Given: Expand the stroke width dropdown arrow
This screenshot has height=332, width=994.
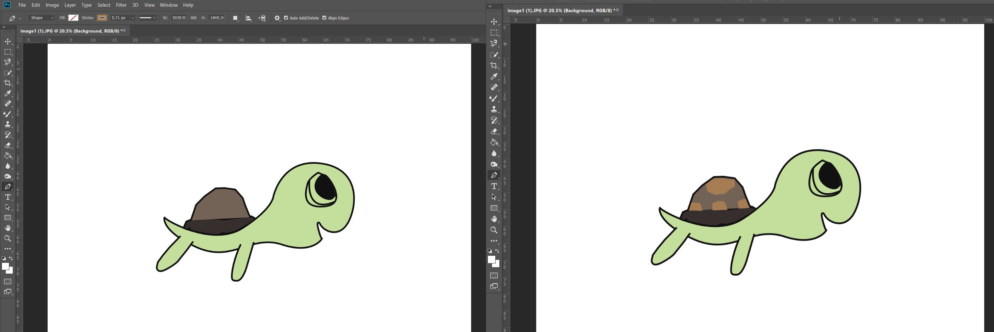Looking at the screenshot, I should point(133,18).
